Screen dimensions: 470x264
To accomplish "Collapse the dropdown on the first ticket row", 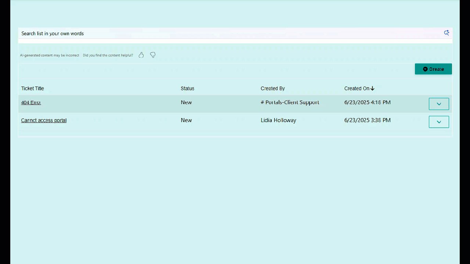I will (439, 104).
